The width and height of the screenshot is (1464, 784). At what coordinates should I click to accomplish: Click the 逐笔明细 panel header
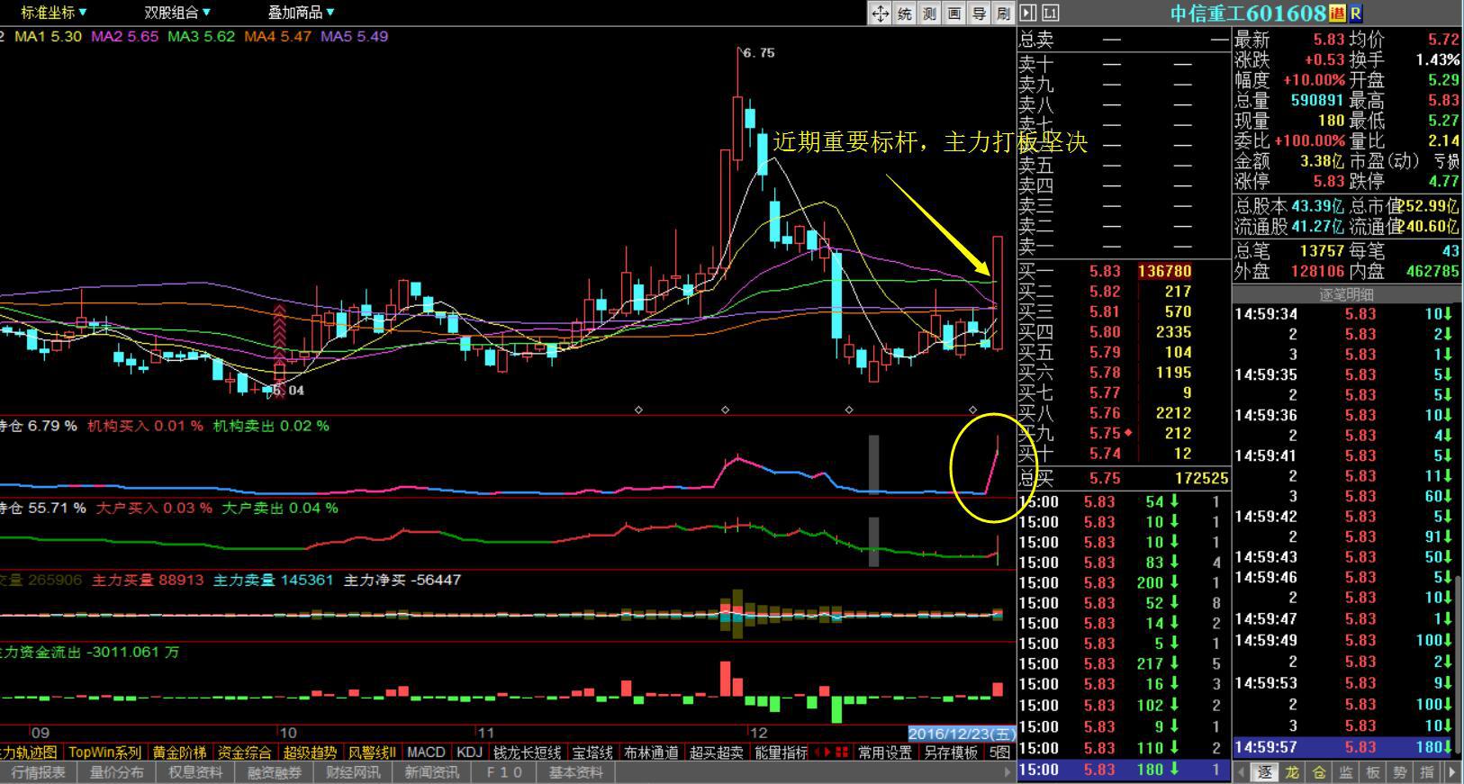tap(1346, 294)
